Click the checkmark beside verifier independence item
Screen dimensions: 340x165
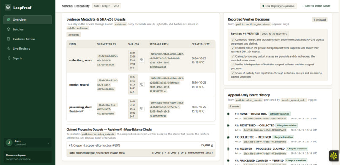tap(233, 65)
